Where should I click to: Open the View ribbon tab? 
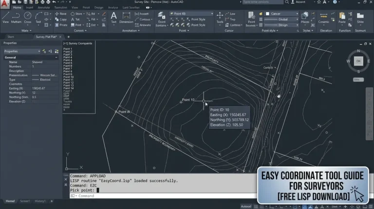pyautogui.click(x=75, y=8)
